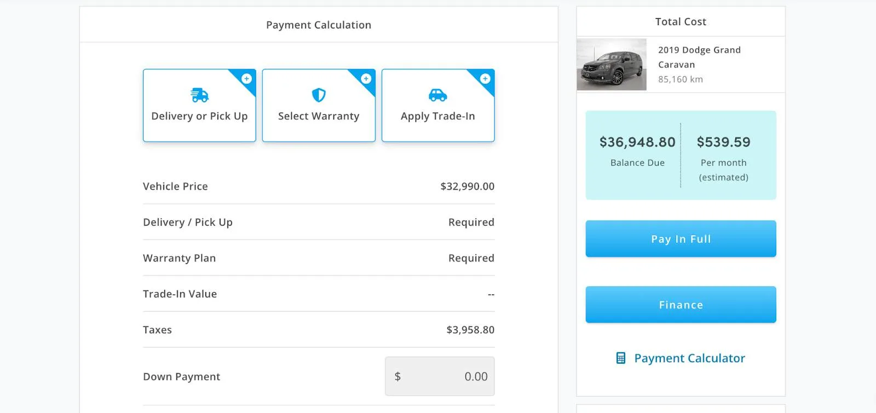Click plus badge on Apply Trade-In card
The width and height of the screenshot is (876, 413).
click(x=485, y=79)
